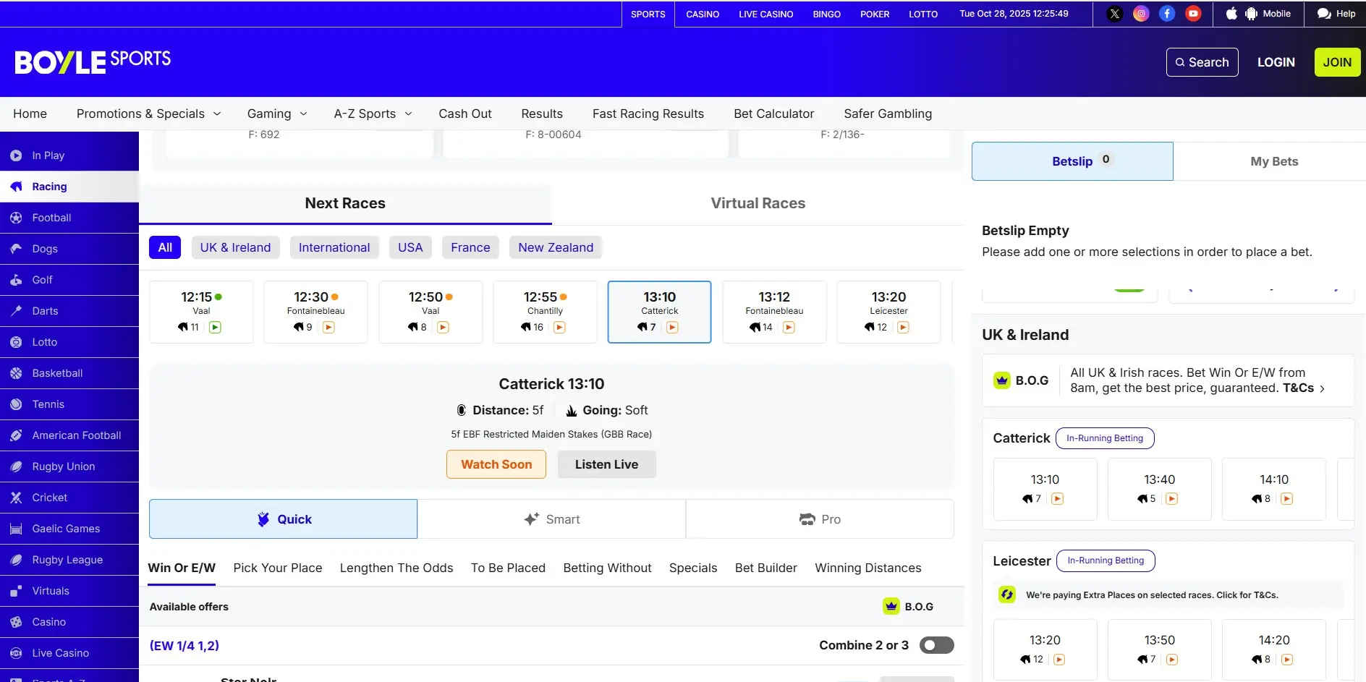The height and width of the screenshot is (682, 1366).
Task: Toggle the Combine 2 or 3 switch
Action: [x=936, y=645]
